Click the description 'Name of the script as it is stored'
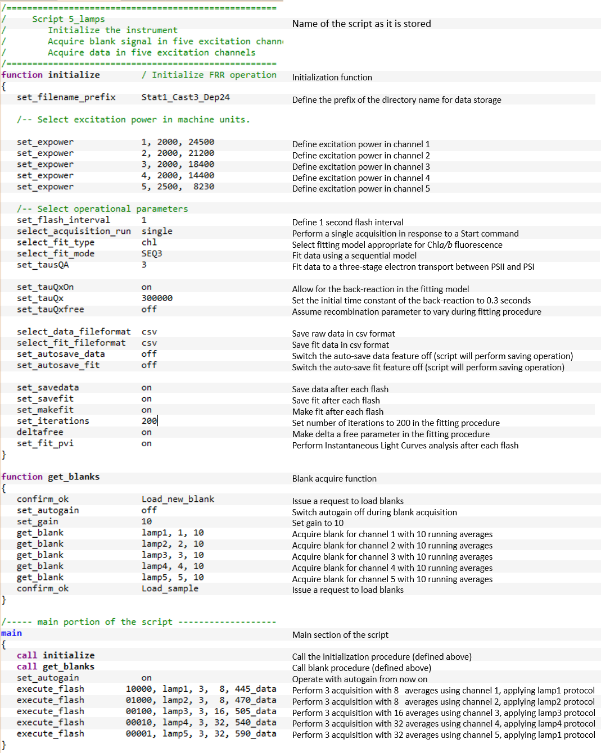 tap(361, 24)
